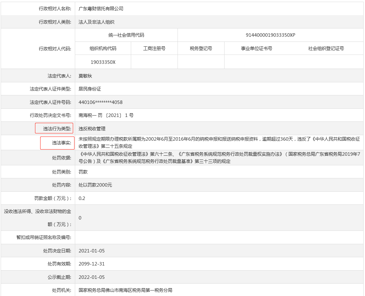
Task: Click the 税务登记号 header cell
Action: tap(201, 48)
